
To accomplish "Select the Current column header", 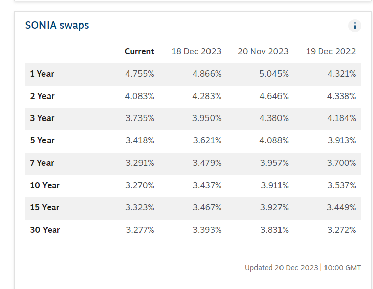I will 139,51.
